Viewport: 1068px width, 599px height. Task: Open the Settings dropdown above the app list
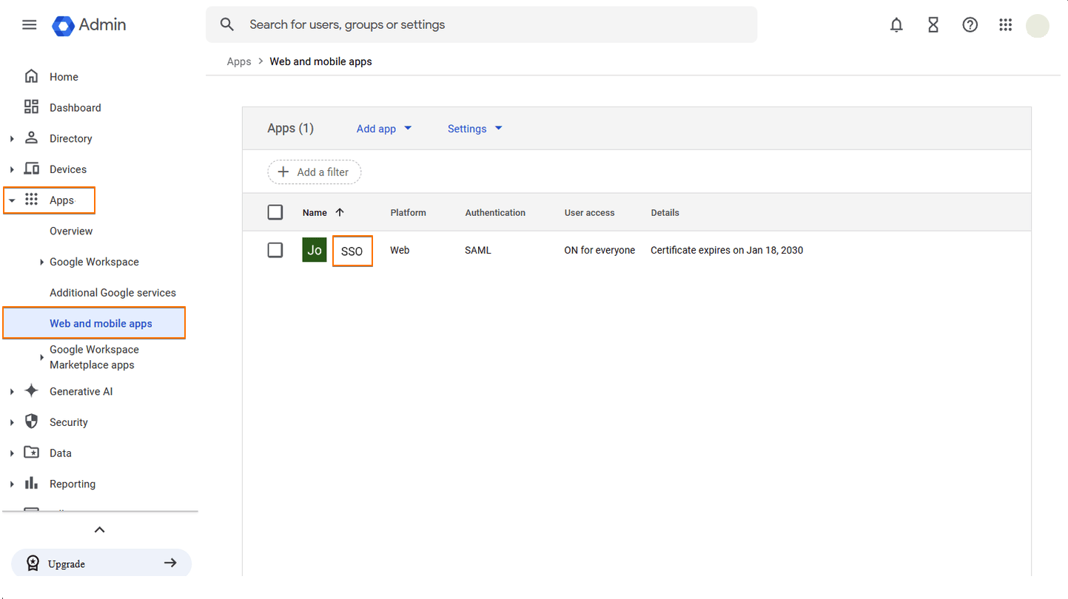coord(474,128)
